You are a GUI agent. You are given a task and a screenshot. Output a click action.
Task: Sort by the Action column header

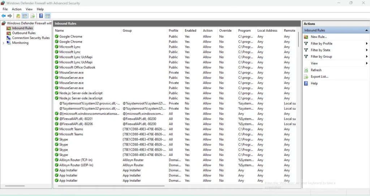tap(209, 30)
